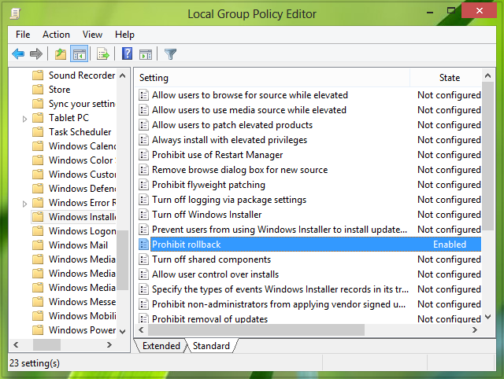Toggle the Show/Hide Action Pane icon
Viewport: 504px width, 379px height.
coord(146,54)
